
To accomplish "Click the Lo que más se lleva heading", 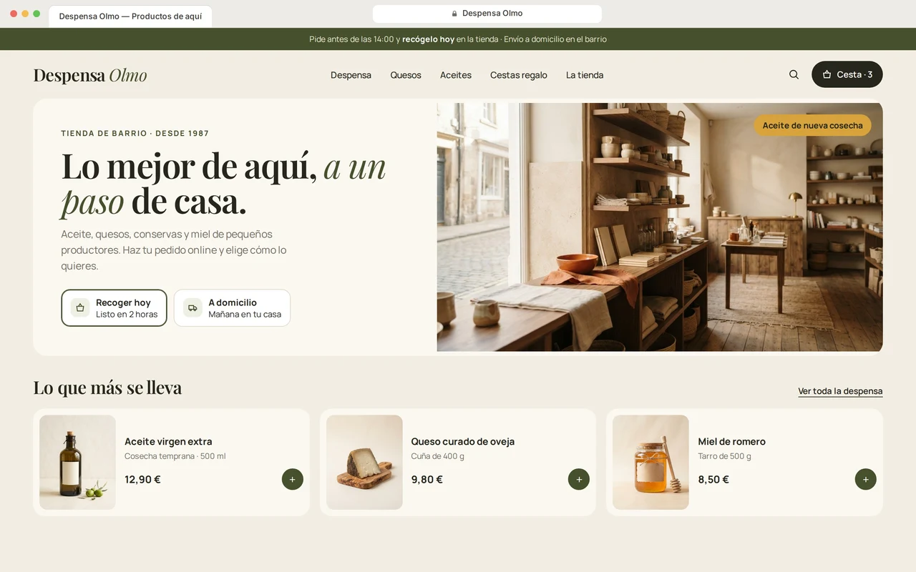I will coord(107,388).
